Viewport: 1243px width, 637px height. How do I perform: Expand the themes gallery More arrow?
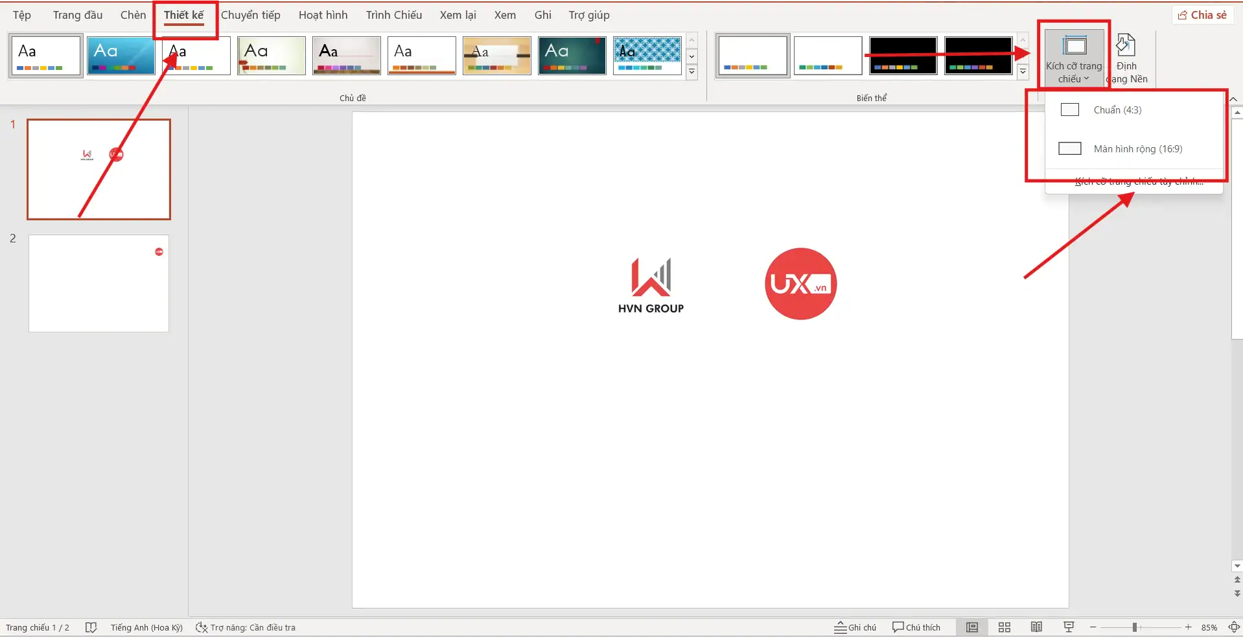tap(691, 72)
